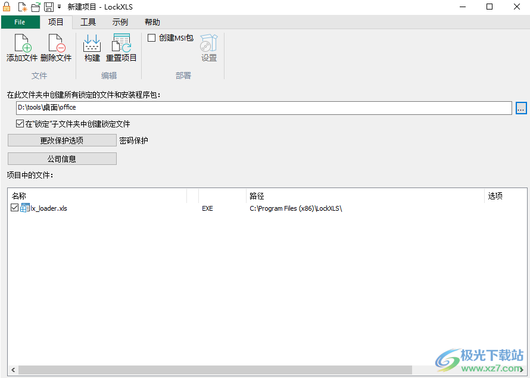
Task: Click the output folder path input field
Action: click(x=264, y=108)
